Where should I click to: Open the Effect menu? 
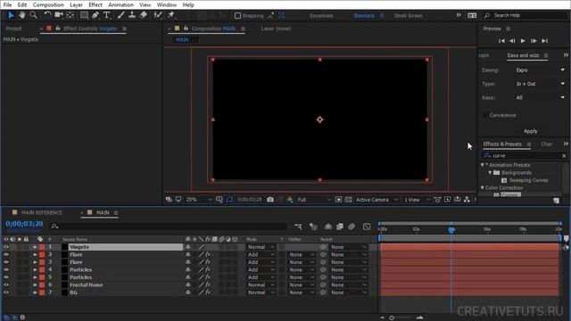95,4
